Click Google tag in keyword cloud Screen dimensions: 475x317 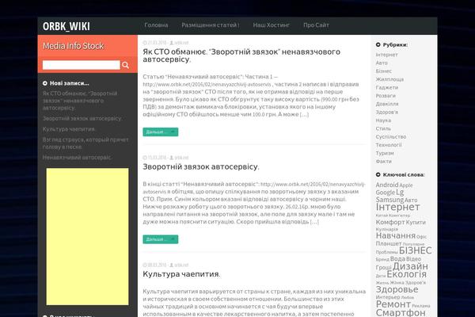coord(386,193)
